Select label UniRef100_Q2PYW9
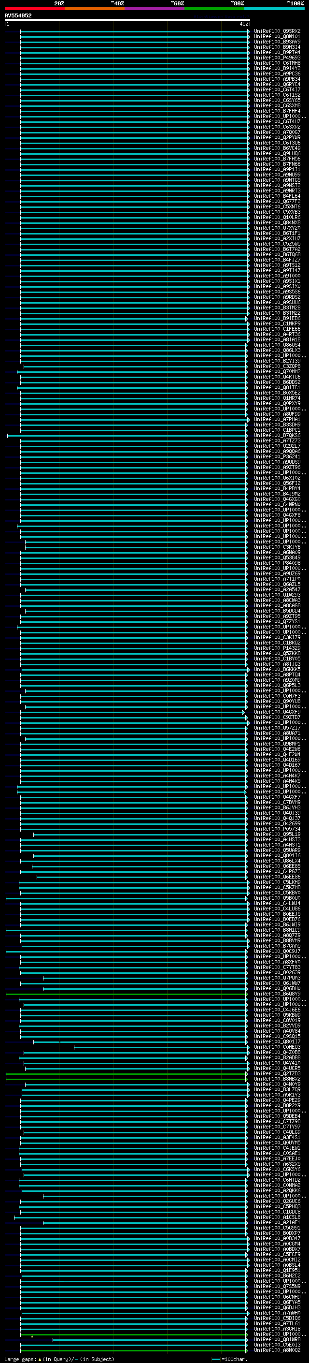 pyautogui.click(x=277, y=138)
